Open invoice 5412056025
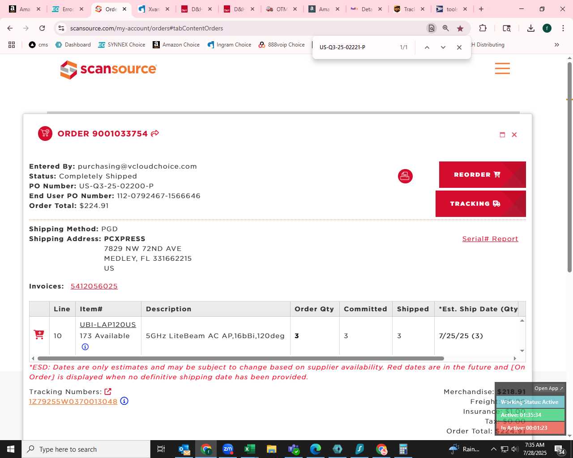 tap(94, 286)
